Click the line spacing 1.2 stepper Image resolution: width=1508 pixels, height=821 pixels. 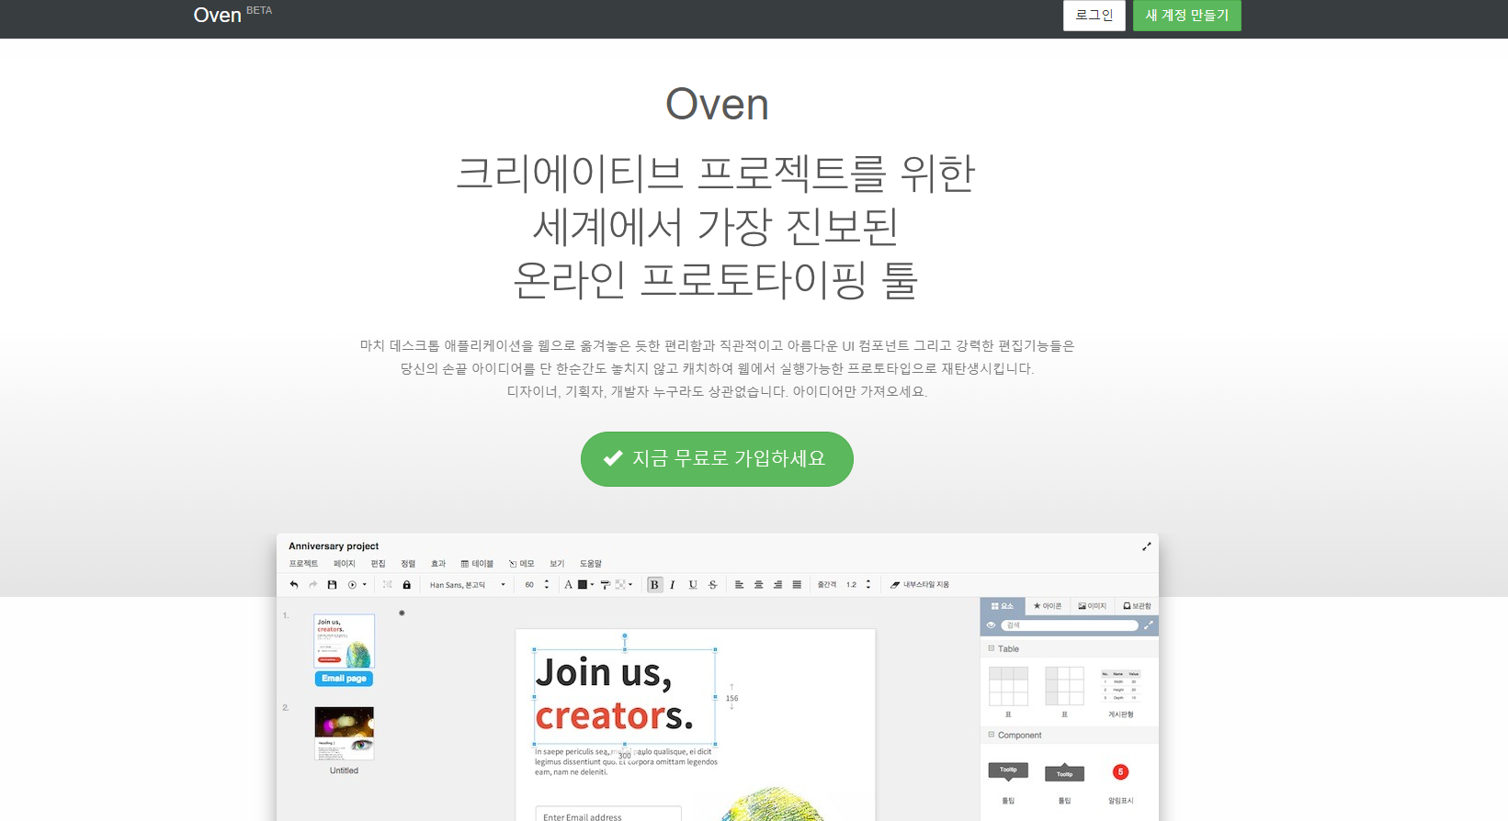[868, 585]
